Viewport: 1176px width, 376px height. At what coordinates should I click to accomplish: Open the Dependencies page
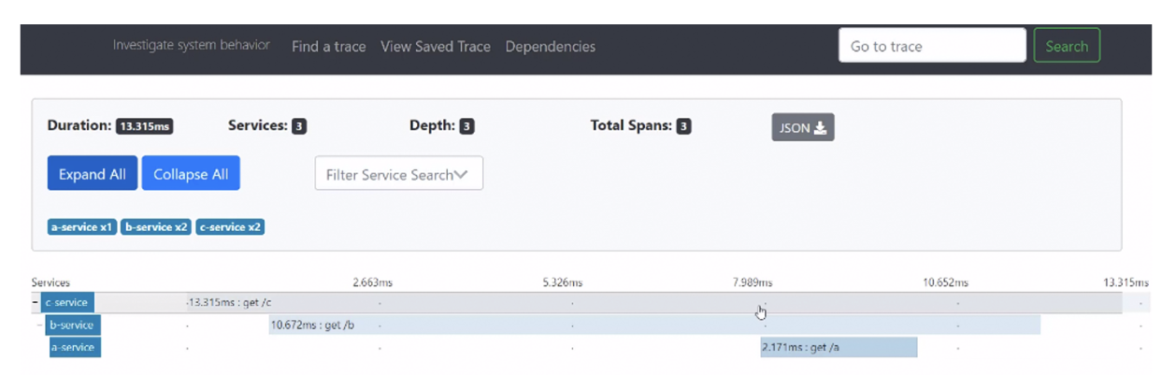(x=550, y=47)
